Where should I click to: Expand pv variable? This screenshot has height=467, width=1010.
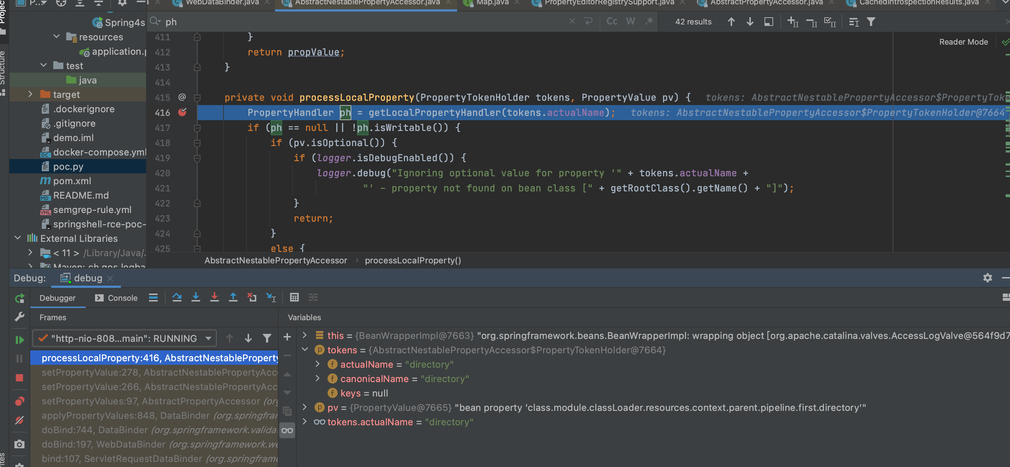point(305,407)
